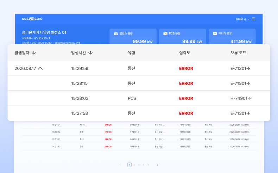Image resolution: width=278 pixels, height=173 pixels.
Task: Click E-71301-F in the 15:01:53 row
Action: [x=134, y=139]
